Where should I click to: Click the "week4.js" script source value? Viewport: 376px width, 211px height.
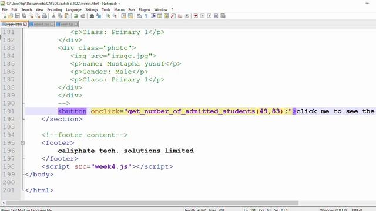(111, 166)
